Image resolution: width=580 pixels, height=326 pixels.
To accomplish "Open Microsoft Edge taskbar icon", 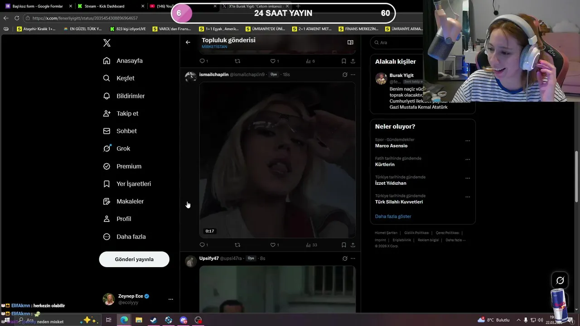I will pos(124,320).
